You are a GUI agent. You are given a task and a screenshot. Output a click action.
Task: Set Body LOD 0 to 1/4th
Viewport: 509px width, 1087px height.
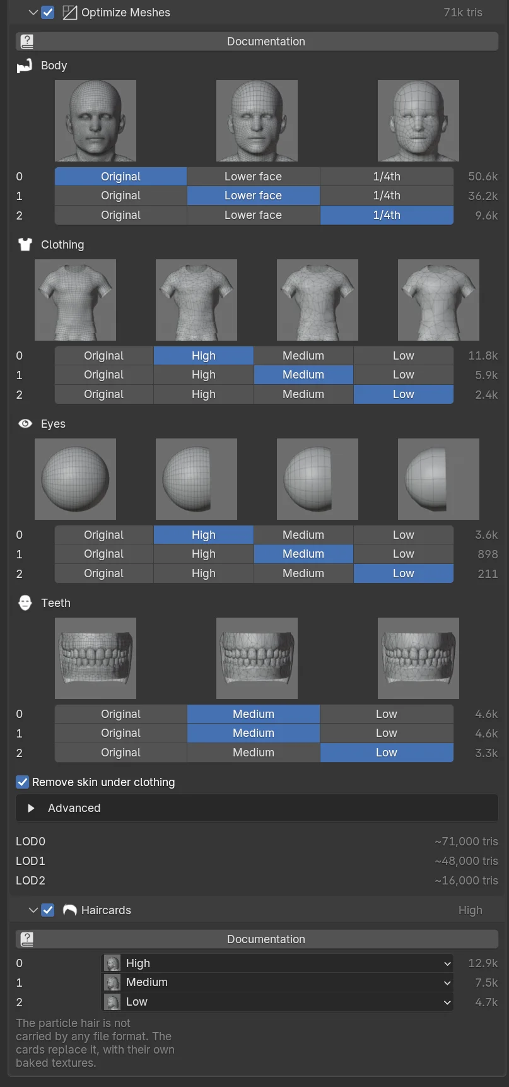[387, 177]
